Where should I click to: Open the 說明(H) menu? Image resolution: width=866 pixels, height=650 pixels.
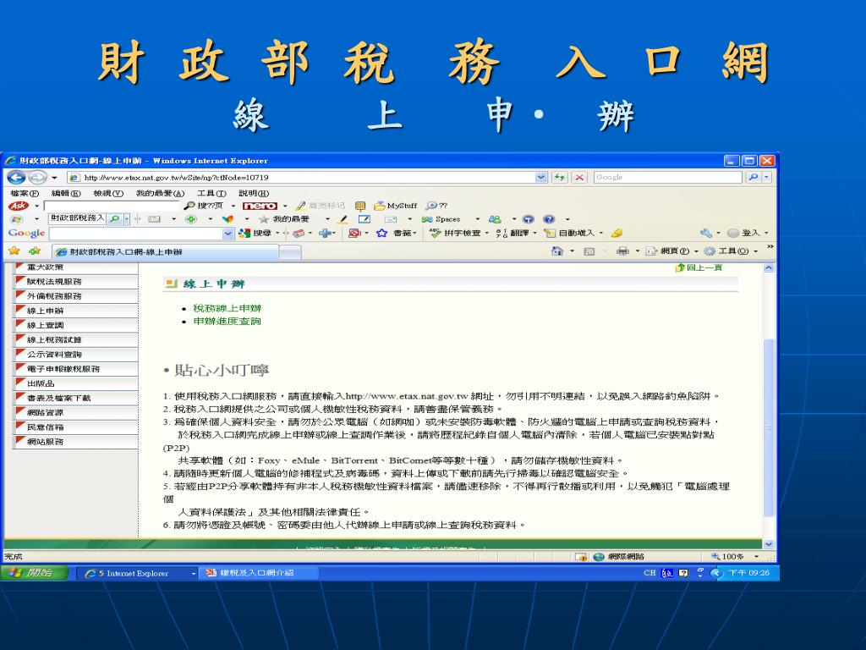[254, 193]
